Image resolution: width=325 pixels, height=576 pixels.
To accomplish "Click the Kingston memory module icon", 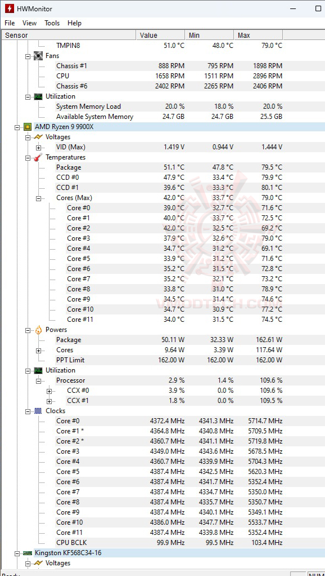I will 28,553.
